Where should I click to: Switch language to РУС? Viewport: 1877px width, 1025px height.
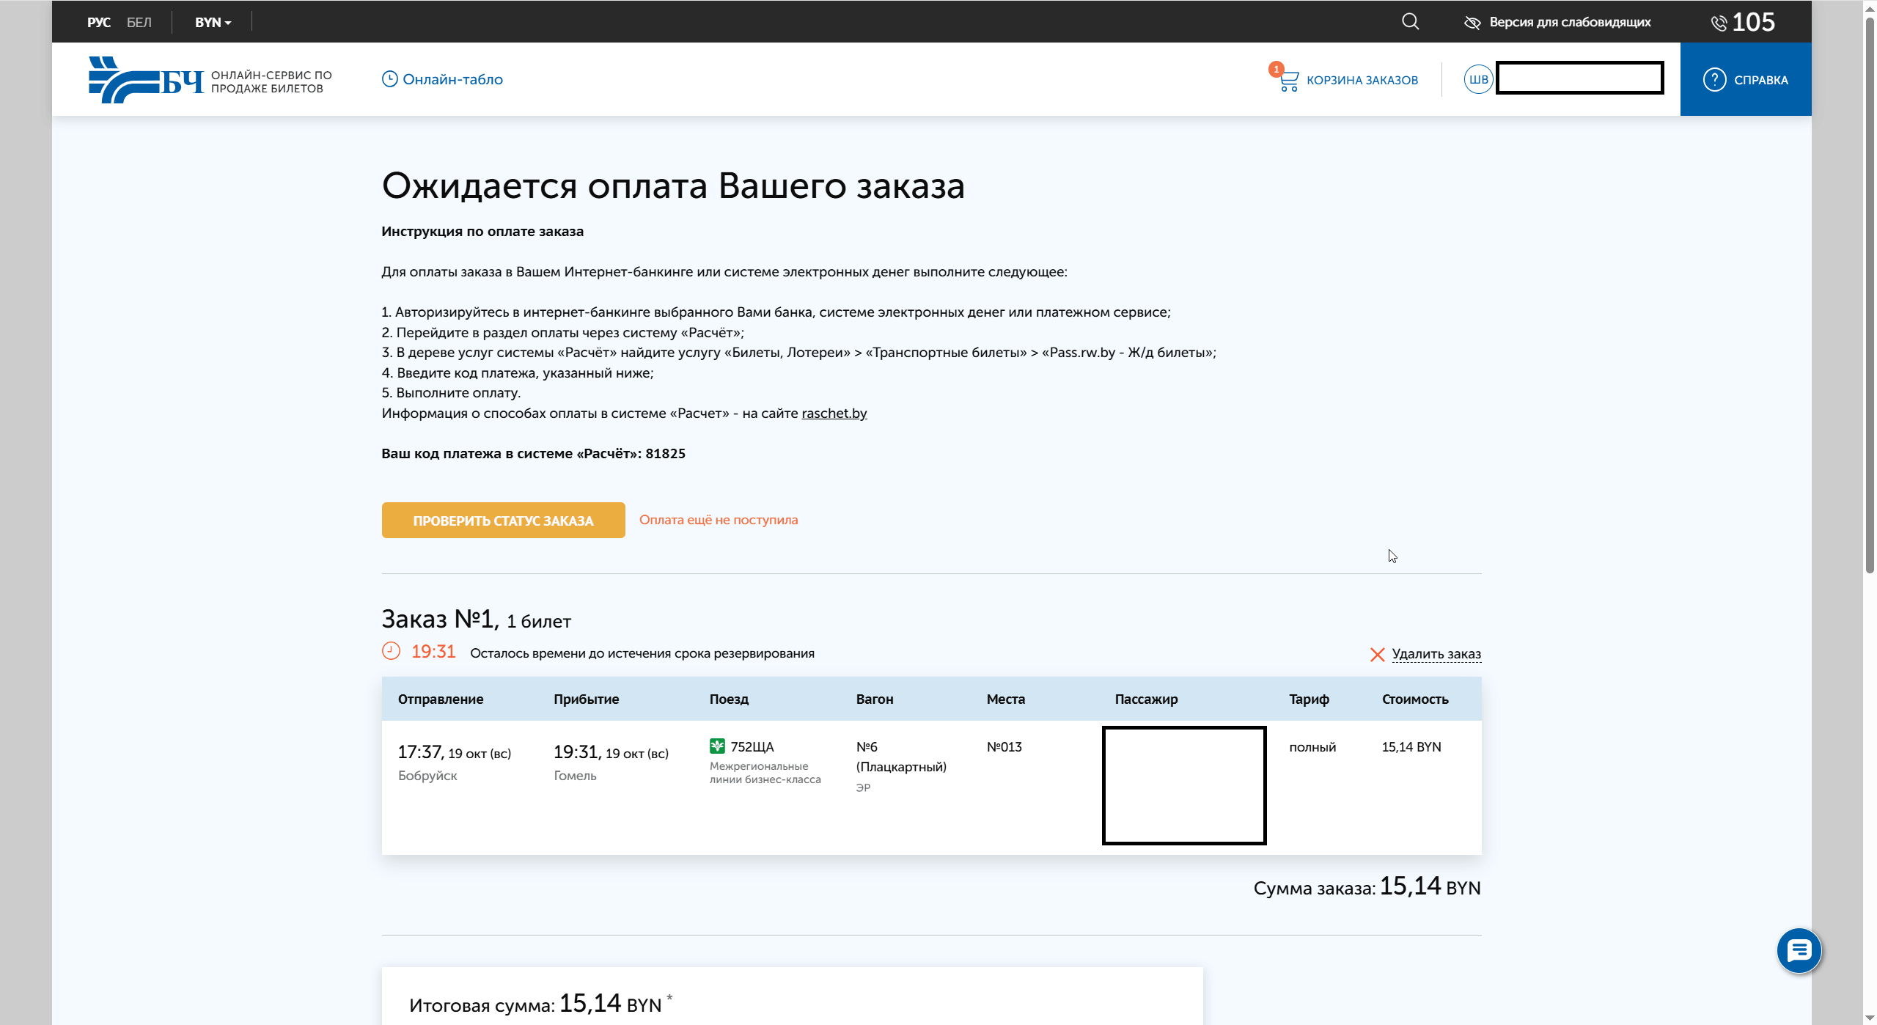(98, 22)
